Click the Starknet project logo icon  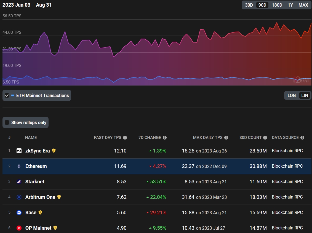19,182
